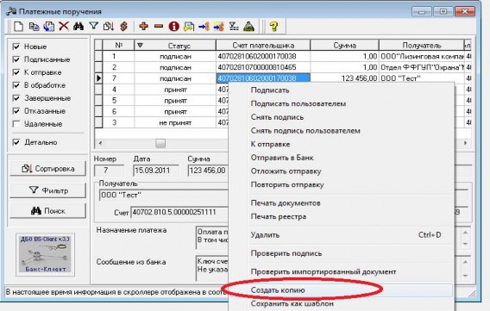This screenshot has height=311, width=490.
Task: Click the orange chain link toolbar icon
Action: [x=124, y=27]
